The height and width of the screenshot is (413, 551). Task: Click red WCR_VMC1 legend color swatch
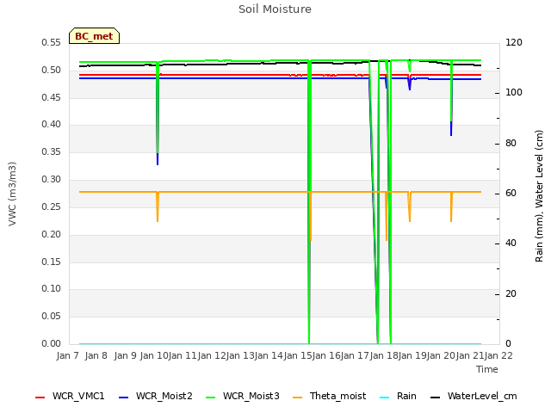click(x=40, y=398)
